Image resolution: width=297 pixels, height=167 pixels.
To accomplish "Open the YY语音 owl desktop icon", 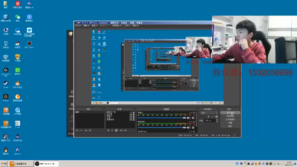I will point(17,58).
